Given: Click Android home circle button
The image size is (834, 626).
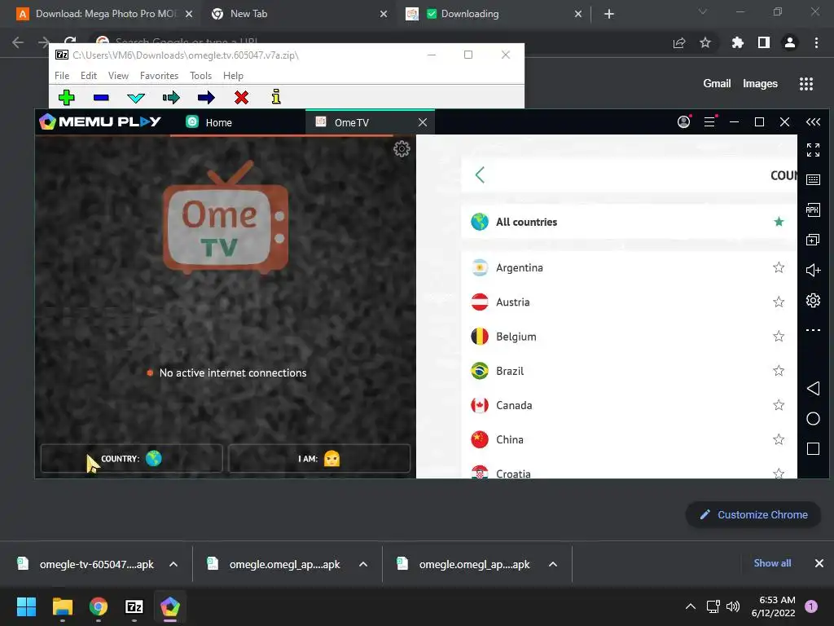Looking at the screenshot, I should click(x=813, y=418).
